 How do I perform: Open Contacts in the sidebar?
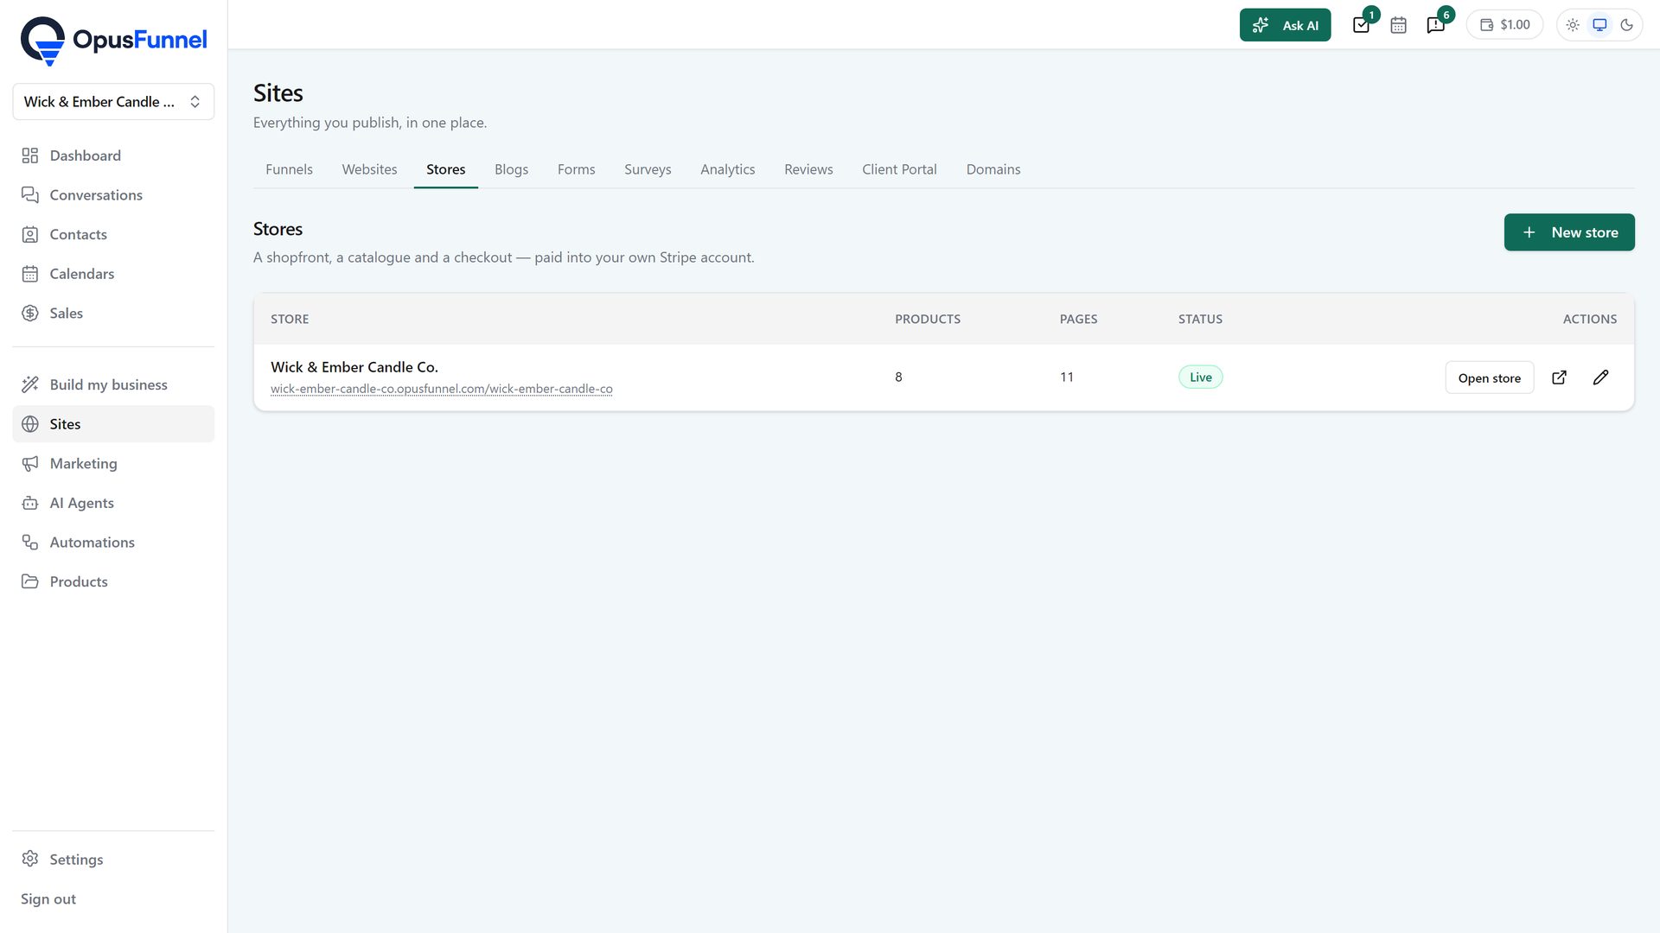(x=113, y=234)
